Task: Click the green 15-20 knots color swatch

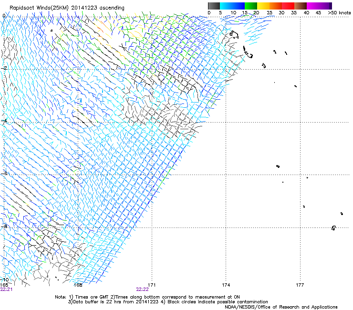Action: (251, 6)
